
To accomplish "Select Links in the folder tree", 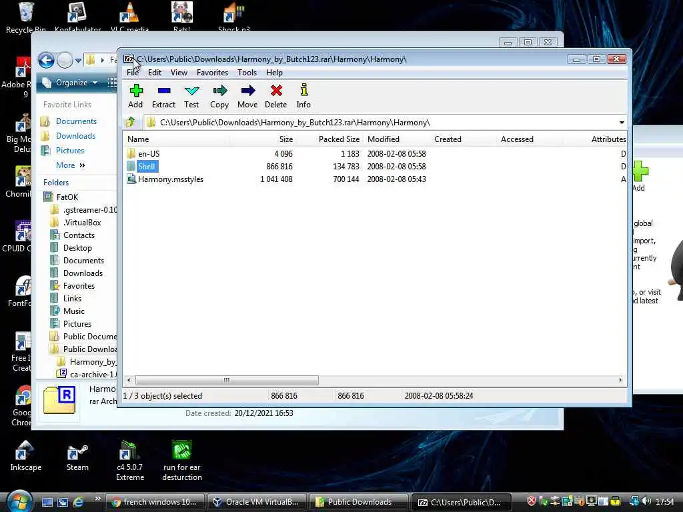I will pos(72,298).
